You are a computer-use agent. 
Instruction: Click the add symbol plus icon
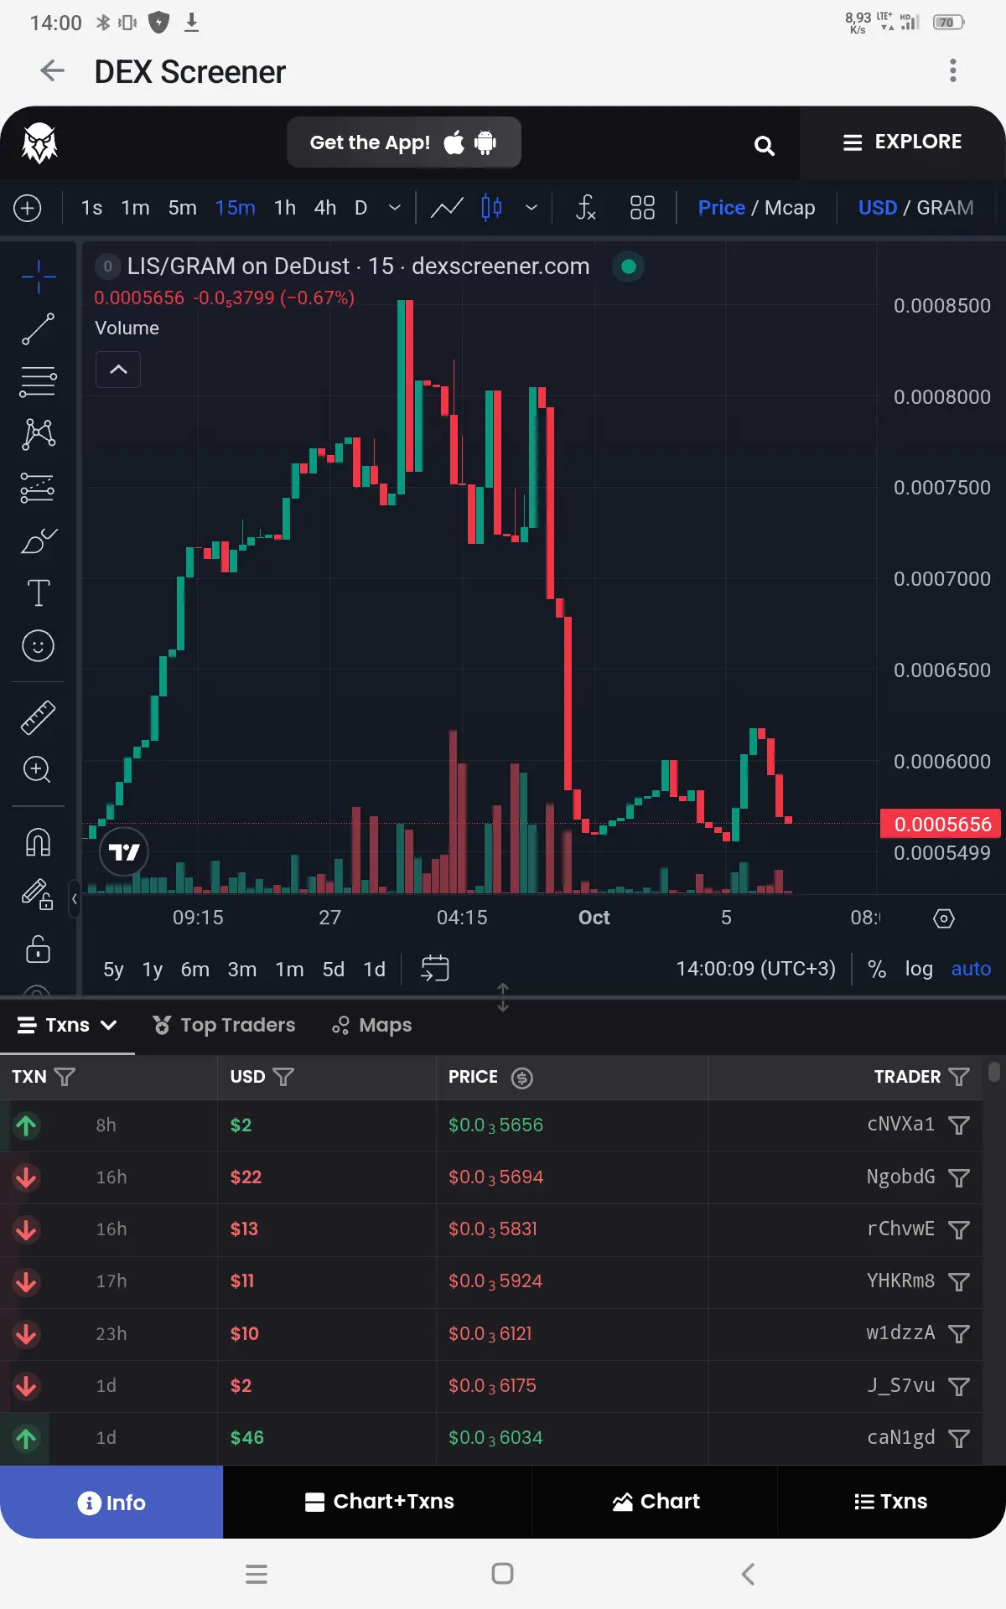click(x=28, y=208)
